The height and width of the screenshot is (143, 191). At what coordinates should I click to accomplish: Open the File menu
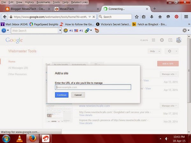[4, 2]
